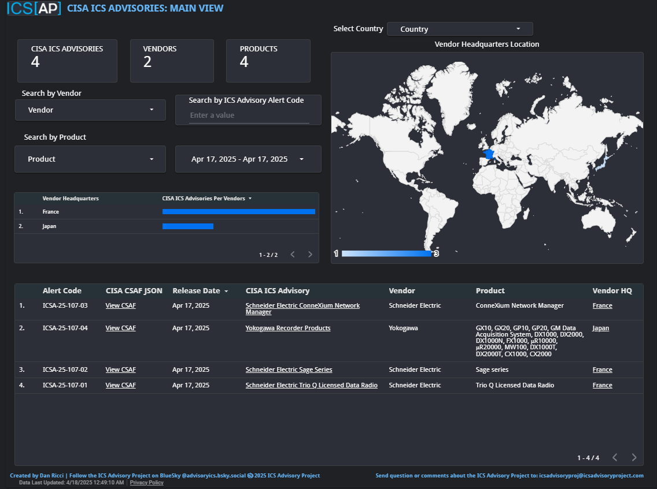Click Trio Q Licensed Data Radio product cell
657x489 pixels.
[515, 385]
